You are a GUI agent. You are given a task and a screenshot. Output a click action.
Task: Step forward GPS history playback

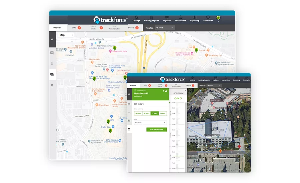click(181, 98)
